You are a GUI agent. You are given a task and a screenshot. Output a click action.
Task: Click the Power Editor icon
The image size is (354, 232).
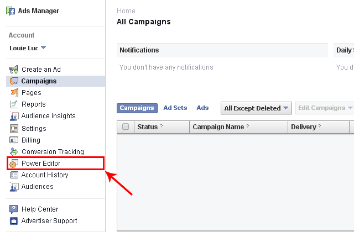click(x=14, y=164)
